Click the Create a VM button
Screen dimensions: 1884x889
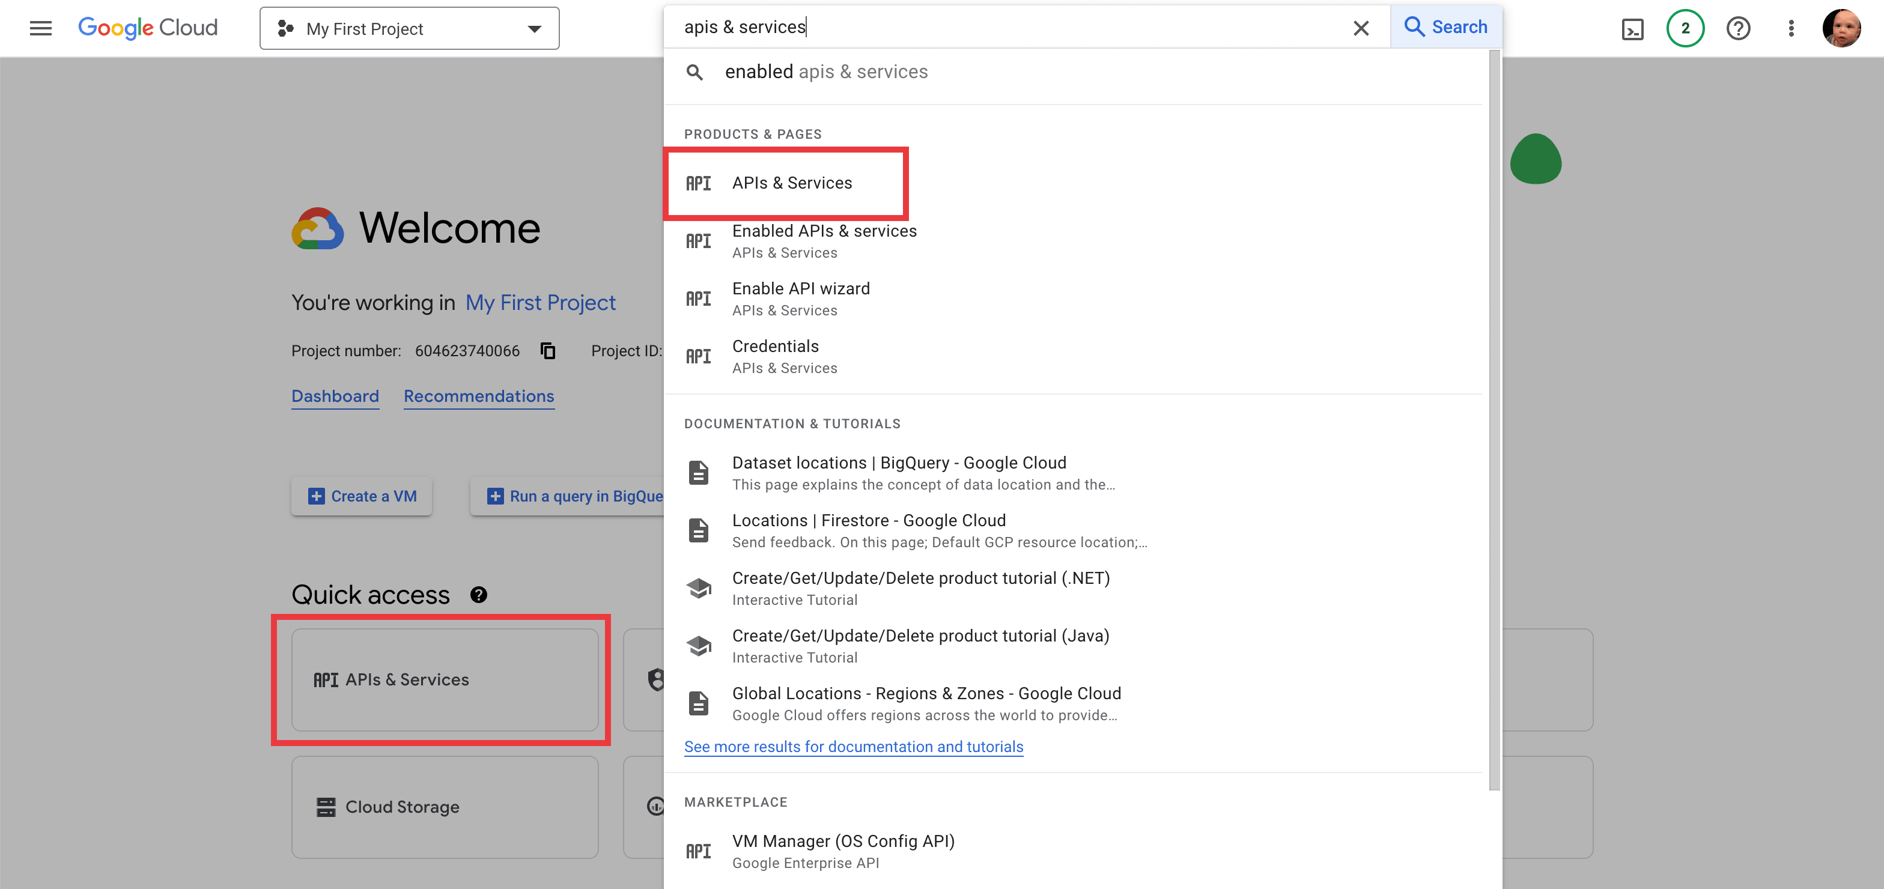point(362,496)
